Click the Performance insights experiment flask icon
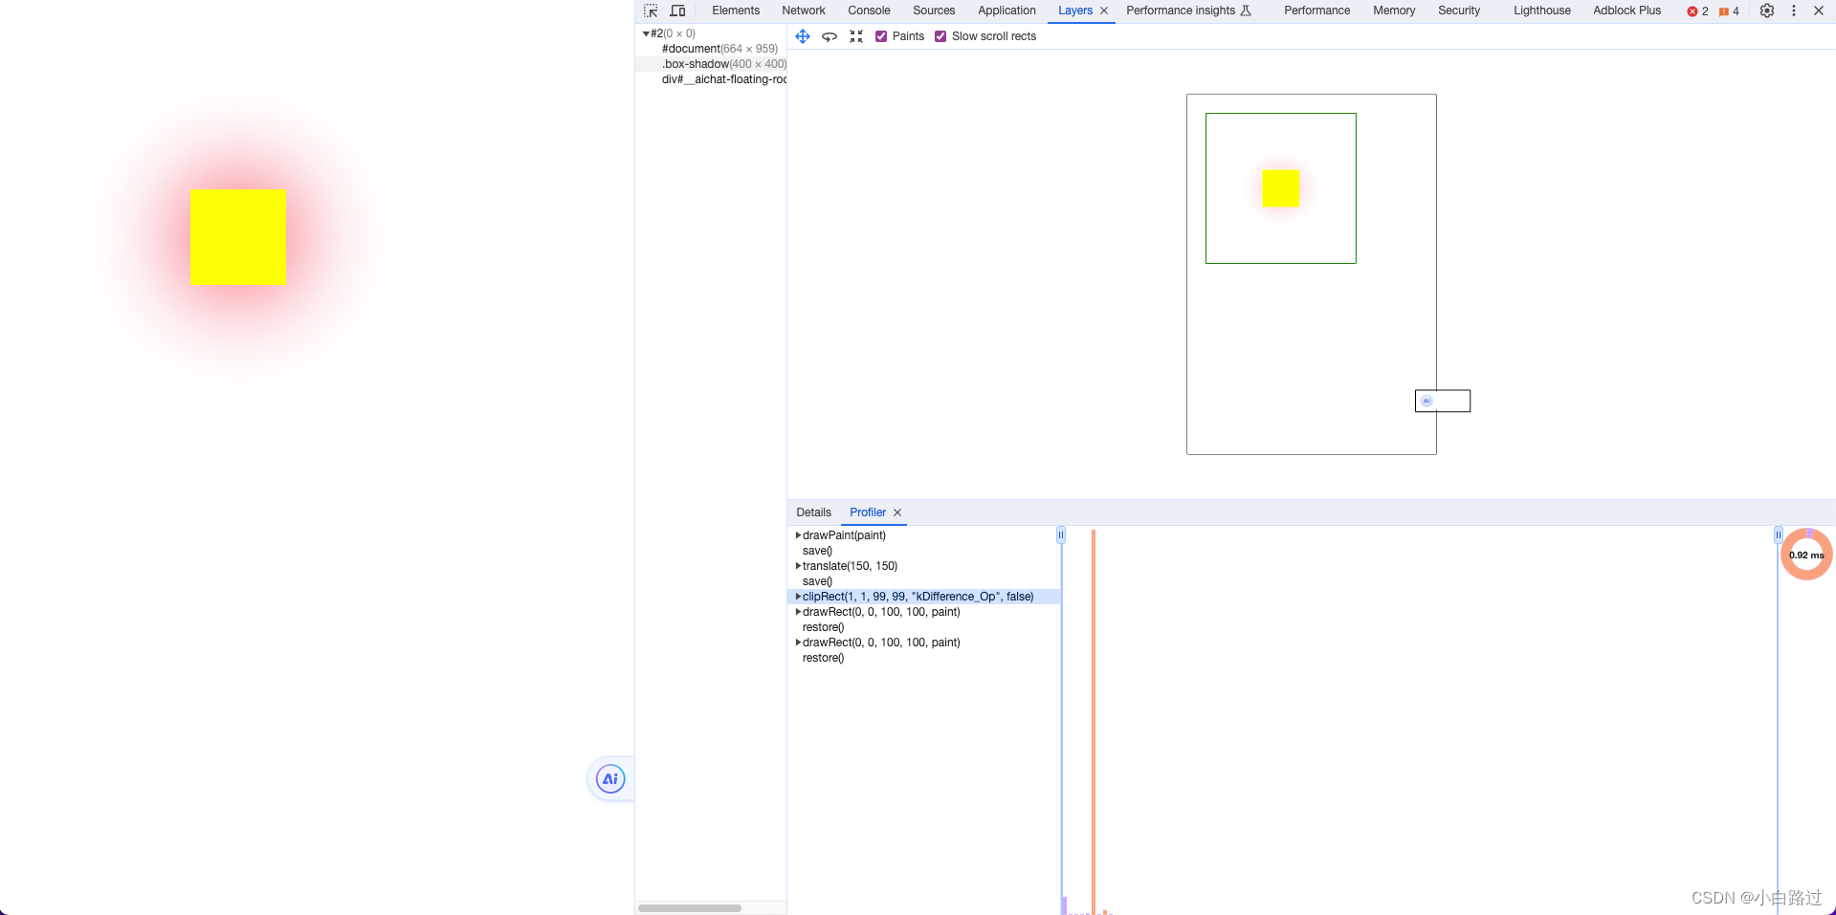This screenshot has width=1836, height=915. [1246, 11]
